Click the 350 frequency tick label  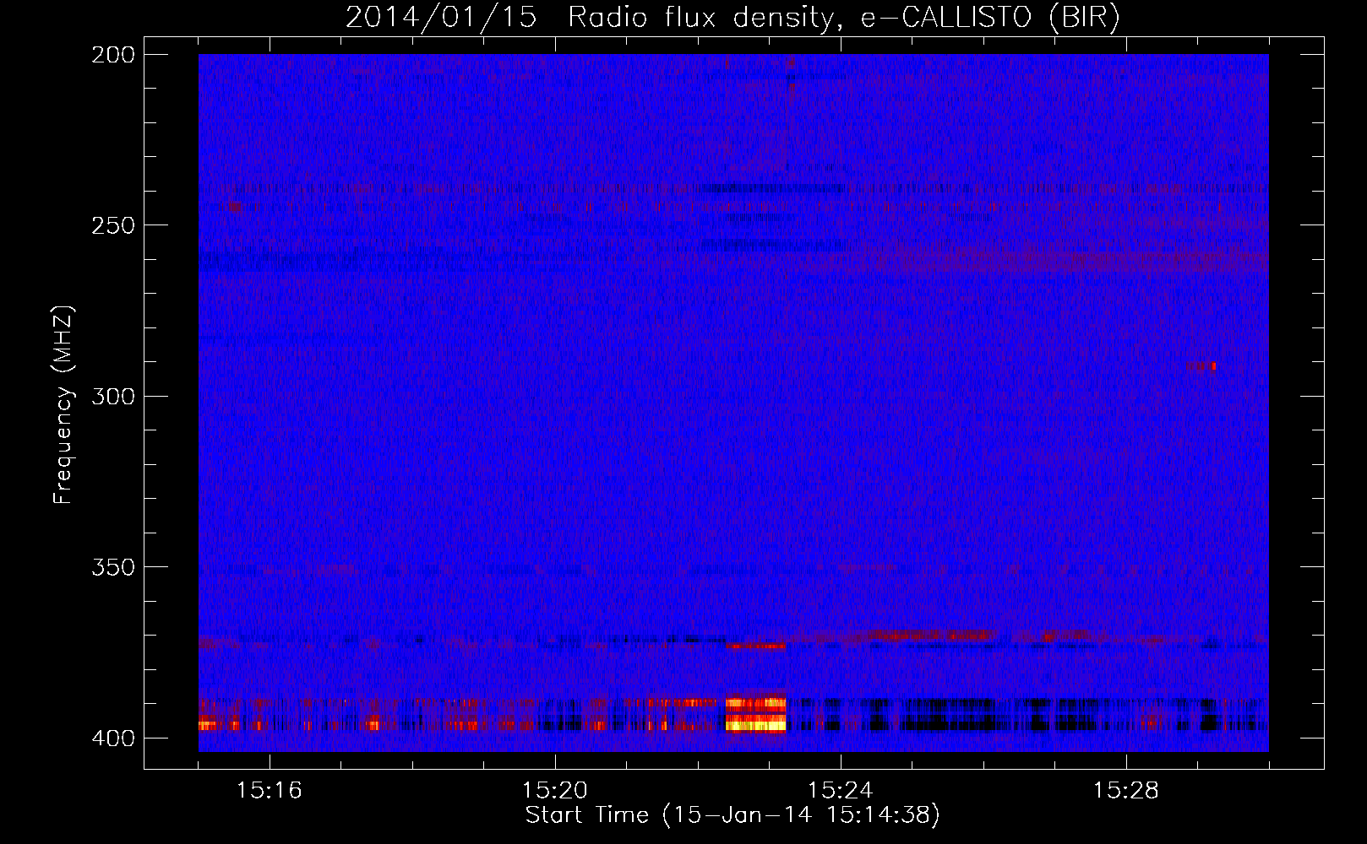113,567
